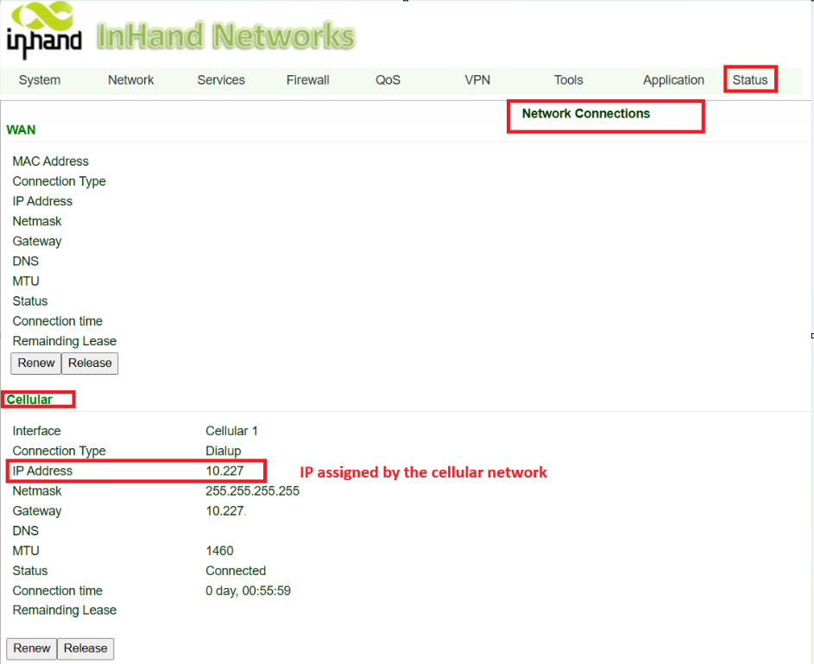Click the Cellular DNS label
This screenshot has width=814, height=664.
(25, 530)
